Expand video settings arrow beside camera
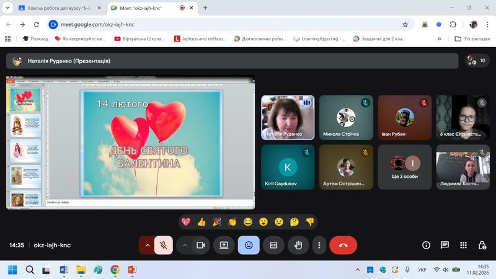Screen dimensions: 496x279 tap(185, 245)
